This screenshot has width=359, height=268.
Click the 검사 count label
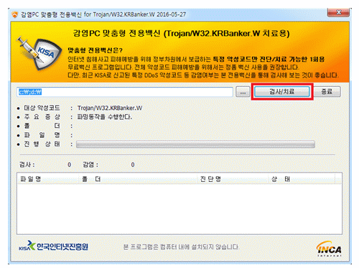tap(27, 165)
